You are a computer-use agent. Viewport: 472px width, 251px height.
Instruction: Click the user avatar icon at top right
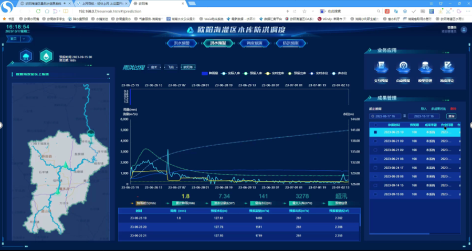464,30
